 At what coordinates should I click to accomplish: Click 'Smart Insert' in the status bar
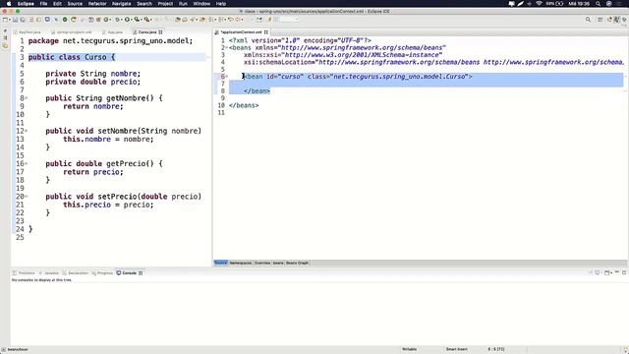point(456,349)
